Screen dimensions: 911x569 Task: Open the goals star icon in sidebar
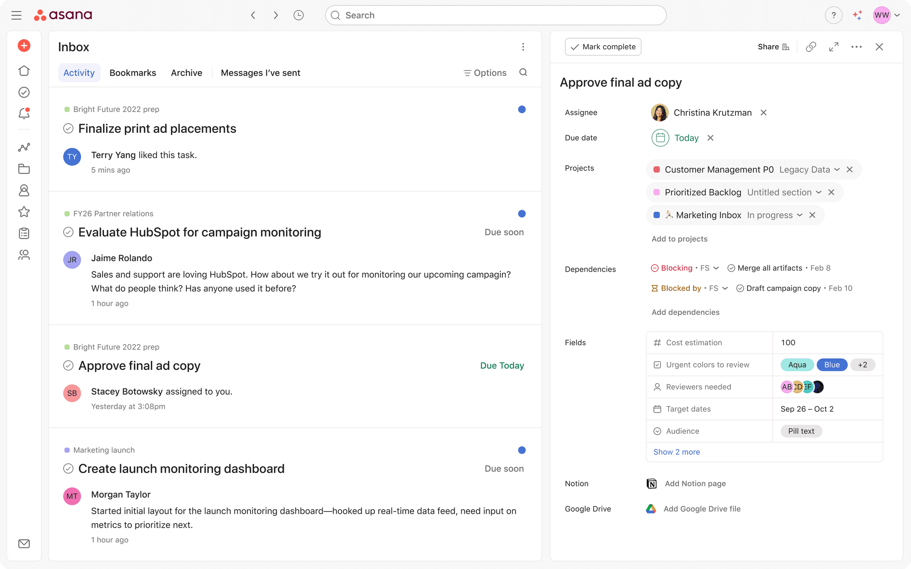click(x=24, y=212)
